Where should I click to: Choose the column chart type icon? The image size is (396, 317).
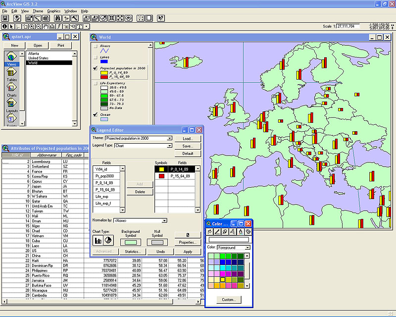98,241
